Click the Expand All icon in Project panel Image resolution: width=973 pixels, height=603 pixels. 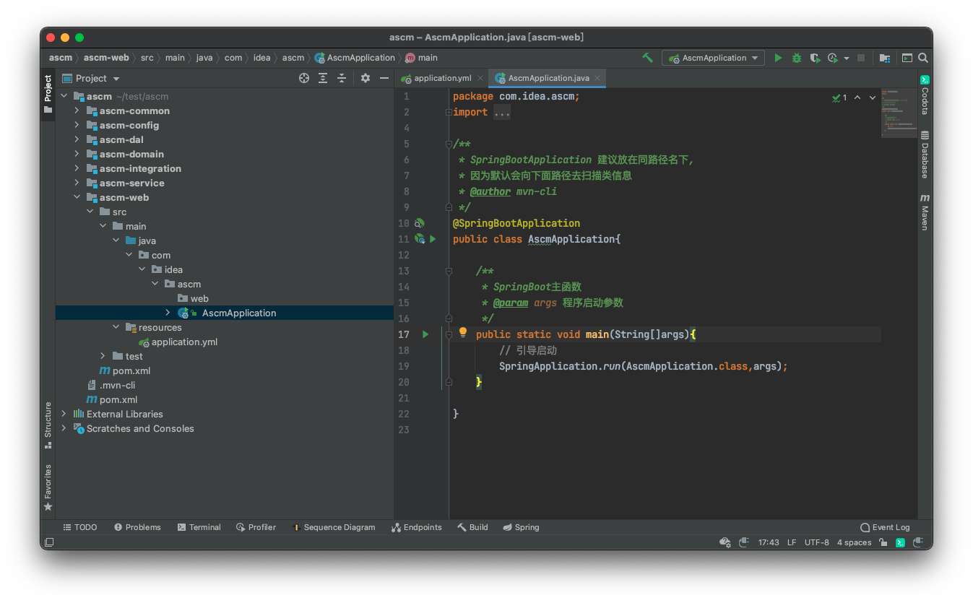point(324,78)
